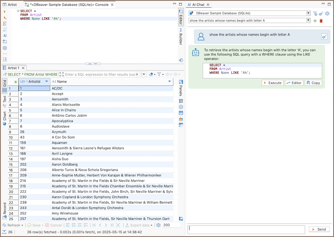Expand the DBeaver Sample Database dropdown
The image size is (334, 237).
coord(308,13)
